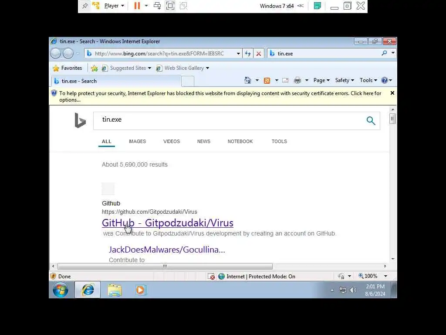
Task: Expand the pause button dropdown arrow
Action: coord(146,6)
